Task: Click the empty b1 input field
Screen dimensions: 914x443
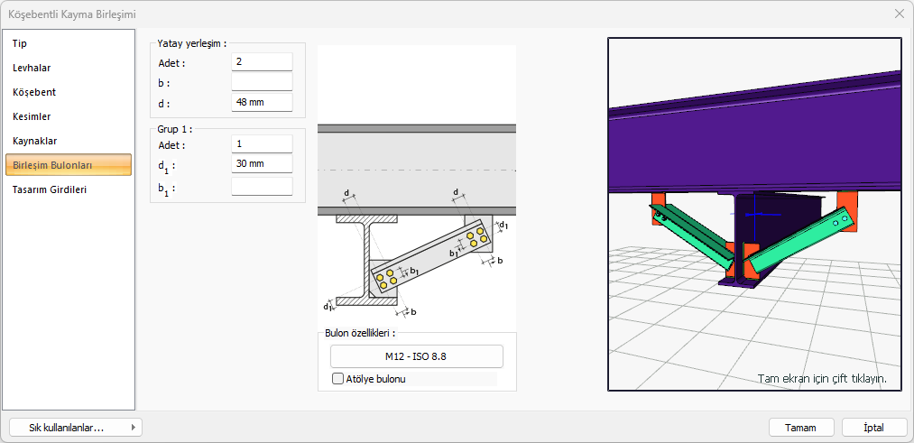Action: click(x=262, y=187)
